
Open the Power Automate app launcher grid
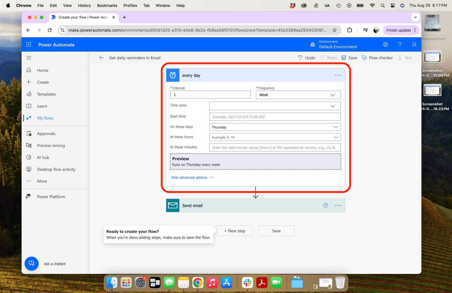pyautogui.click(x=29, y=44)
